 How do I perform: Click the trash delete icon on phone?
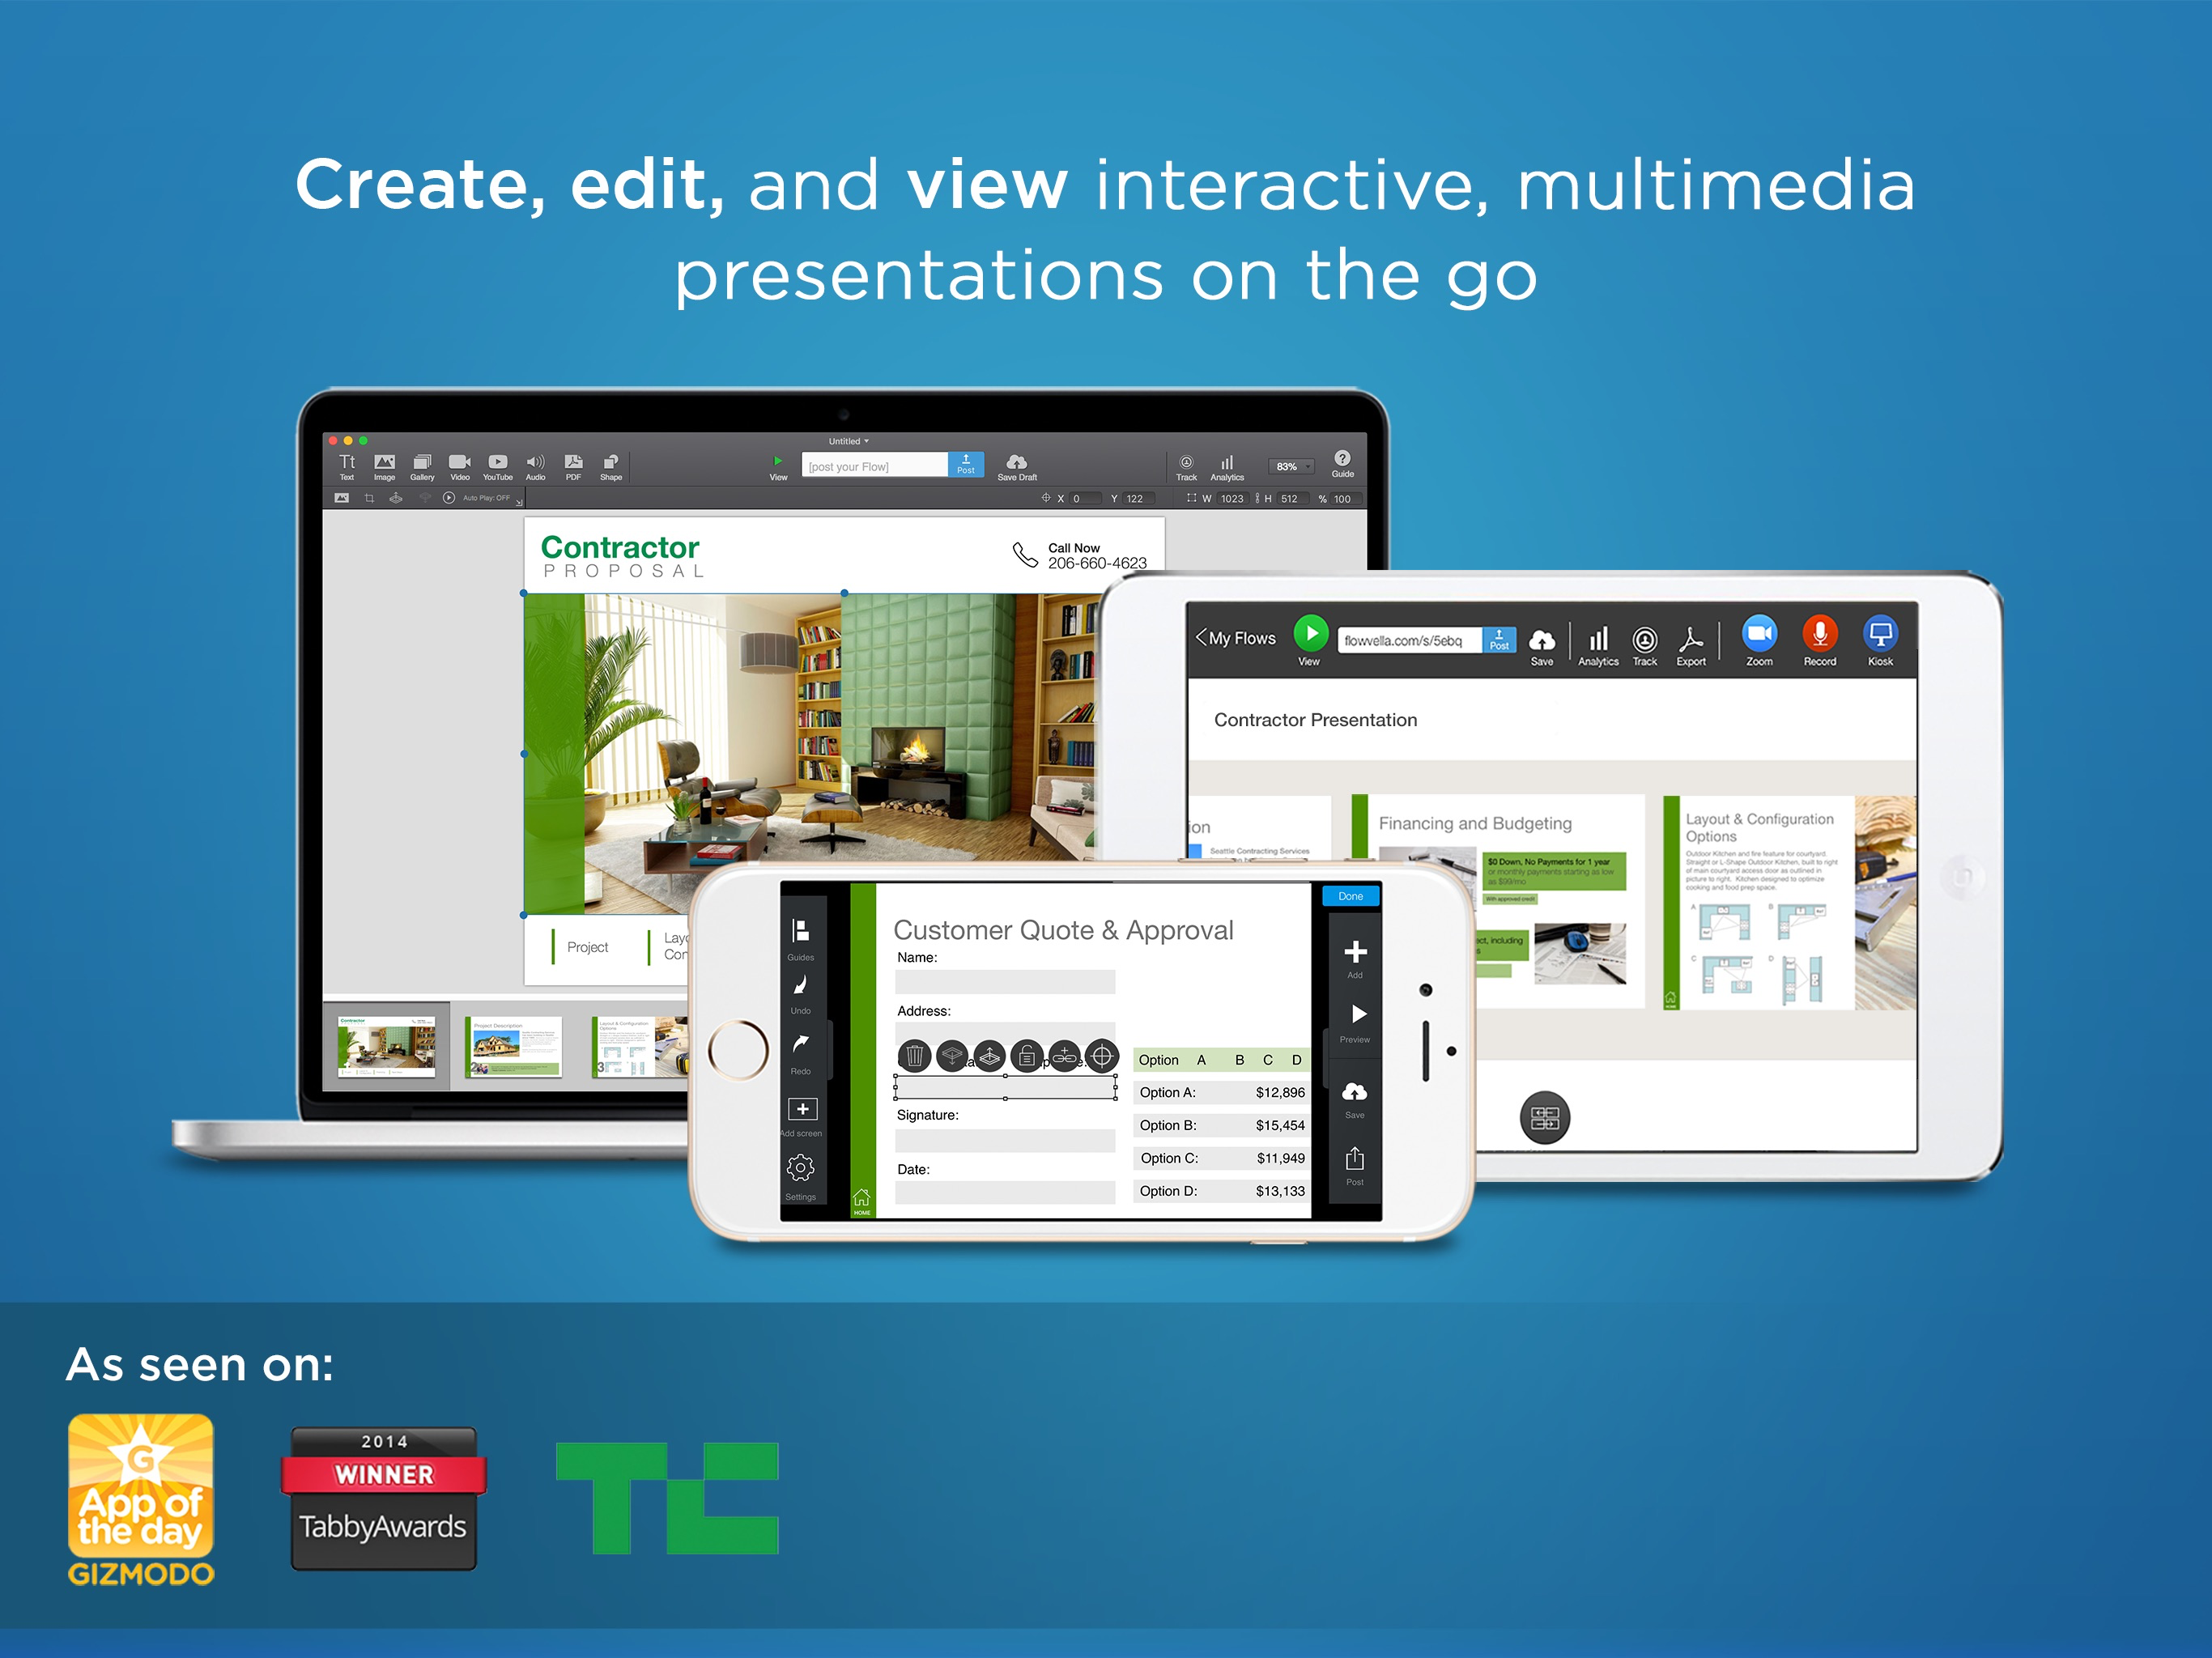(x=914, y=1056)
